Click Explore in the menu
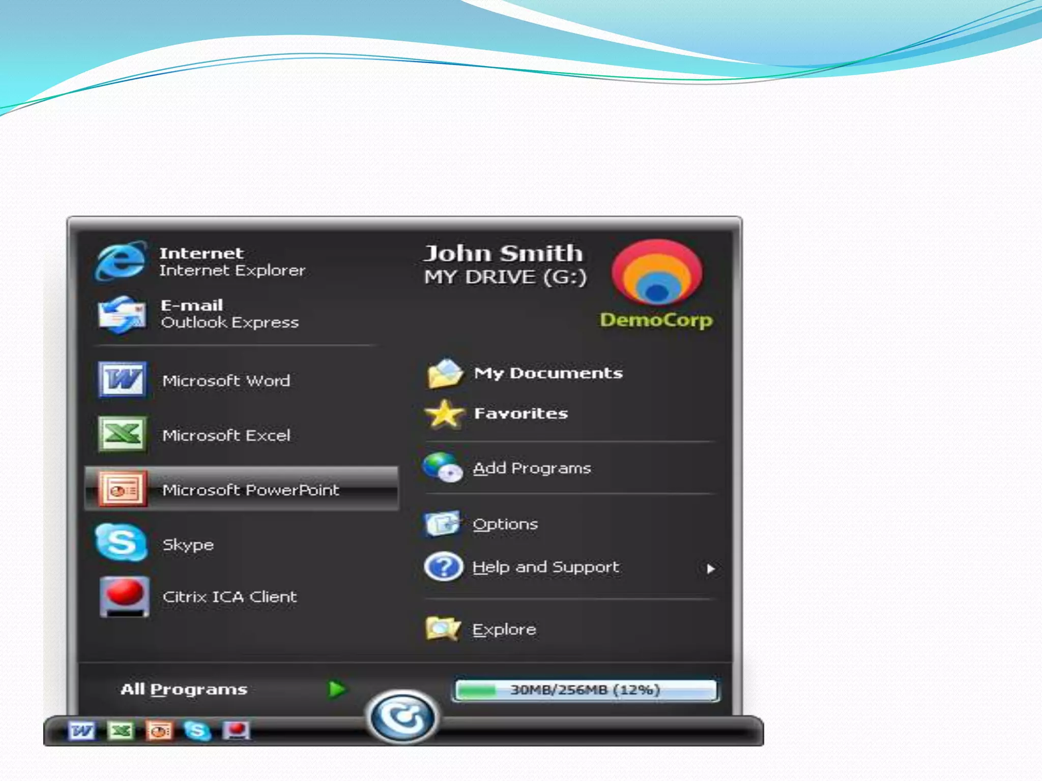Image resolution: width=1042 pixels, height=781 pixels. 504,629
